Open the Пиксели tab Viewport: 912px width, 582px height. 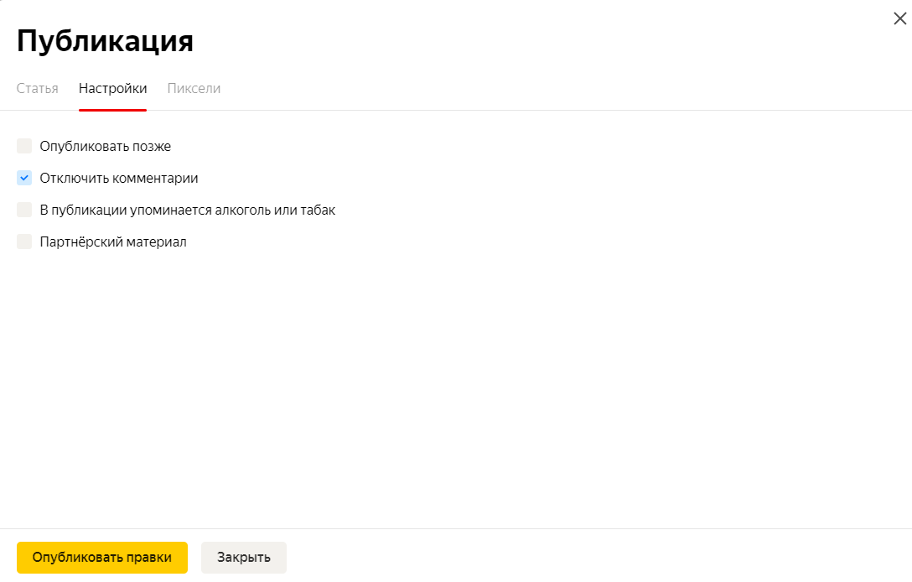pos(194,88)
